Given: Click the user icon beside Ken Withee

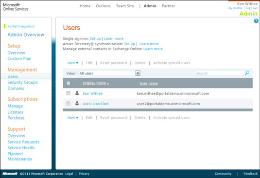Looking at the screenshot, I should click(77, 93).
